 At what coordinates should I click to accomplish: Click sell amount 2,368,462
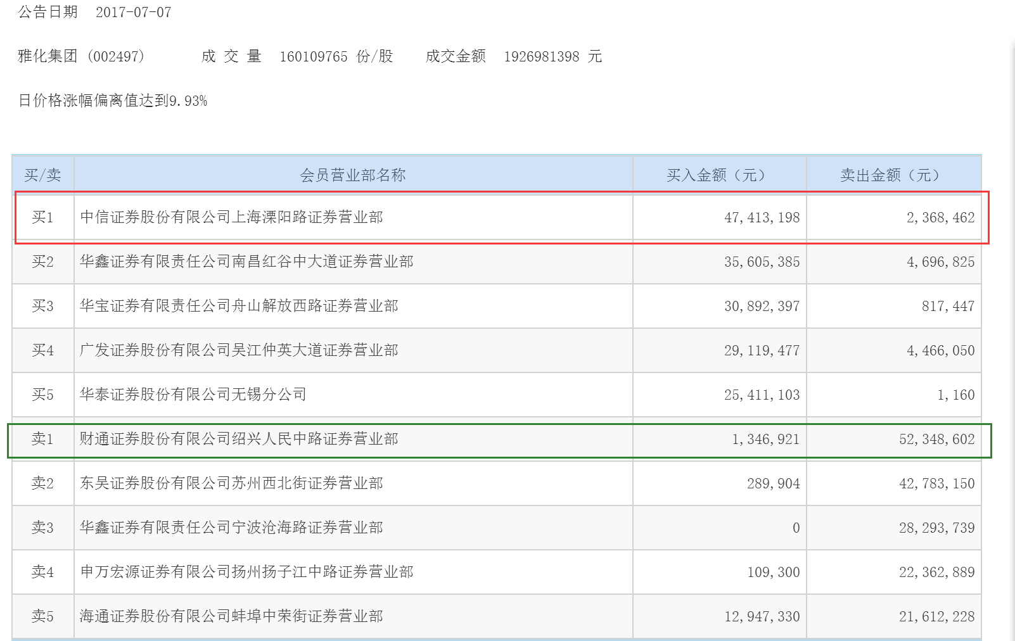pos(941,218)
